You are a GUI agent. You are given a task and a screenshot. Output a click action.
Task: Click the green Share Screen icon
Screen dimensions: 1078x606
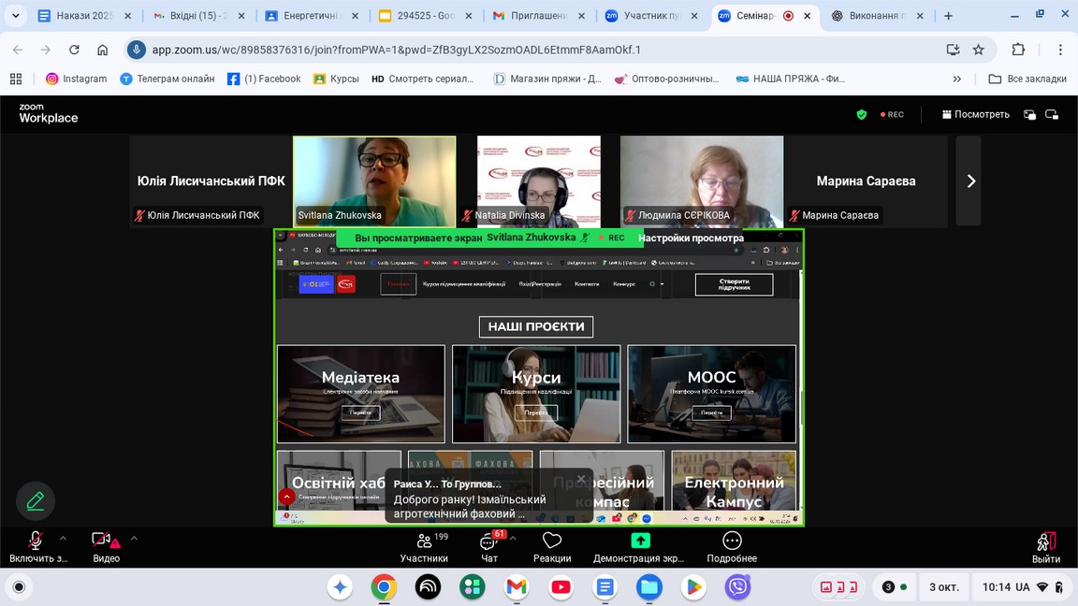click(640, 541)
